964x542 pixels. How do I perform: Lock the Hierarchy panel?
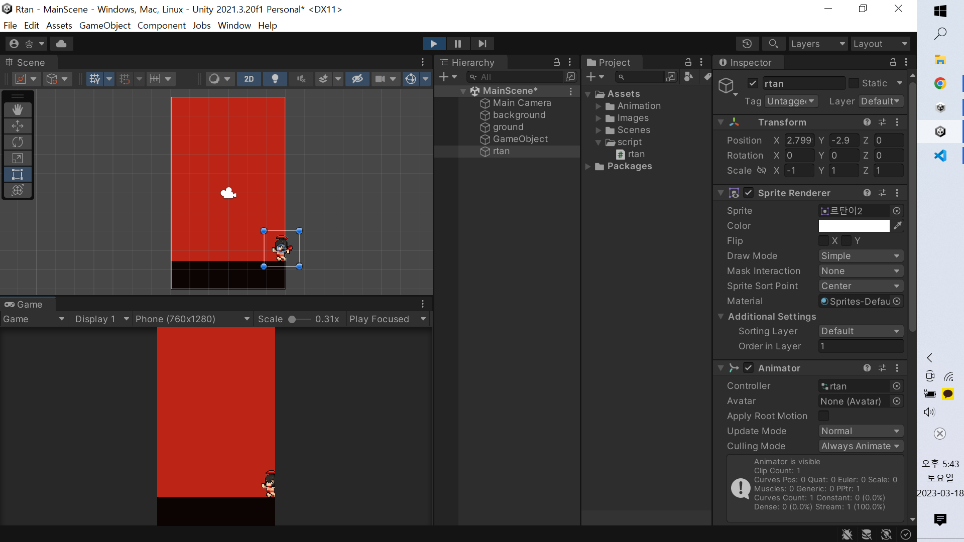[557, 62]
